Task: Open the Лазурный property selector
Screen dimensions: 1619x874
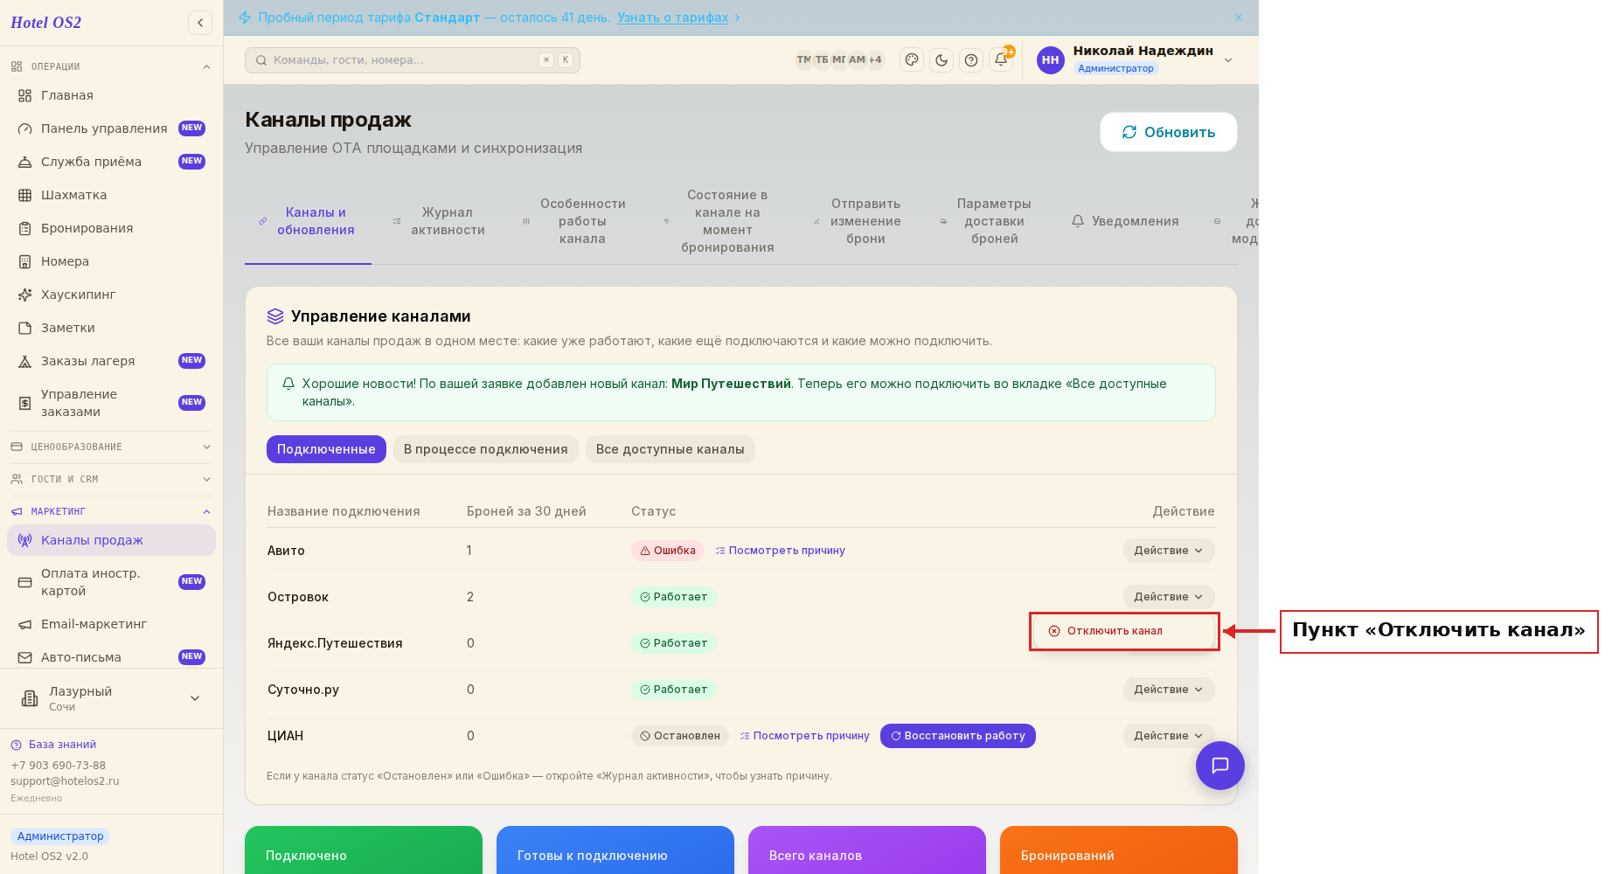Action: pos(111,697)
